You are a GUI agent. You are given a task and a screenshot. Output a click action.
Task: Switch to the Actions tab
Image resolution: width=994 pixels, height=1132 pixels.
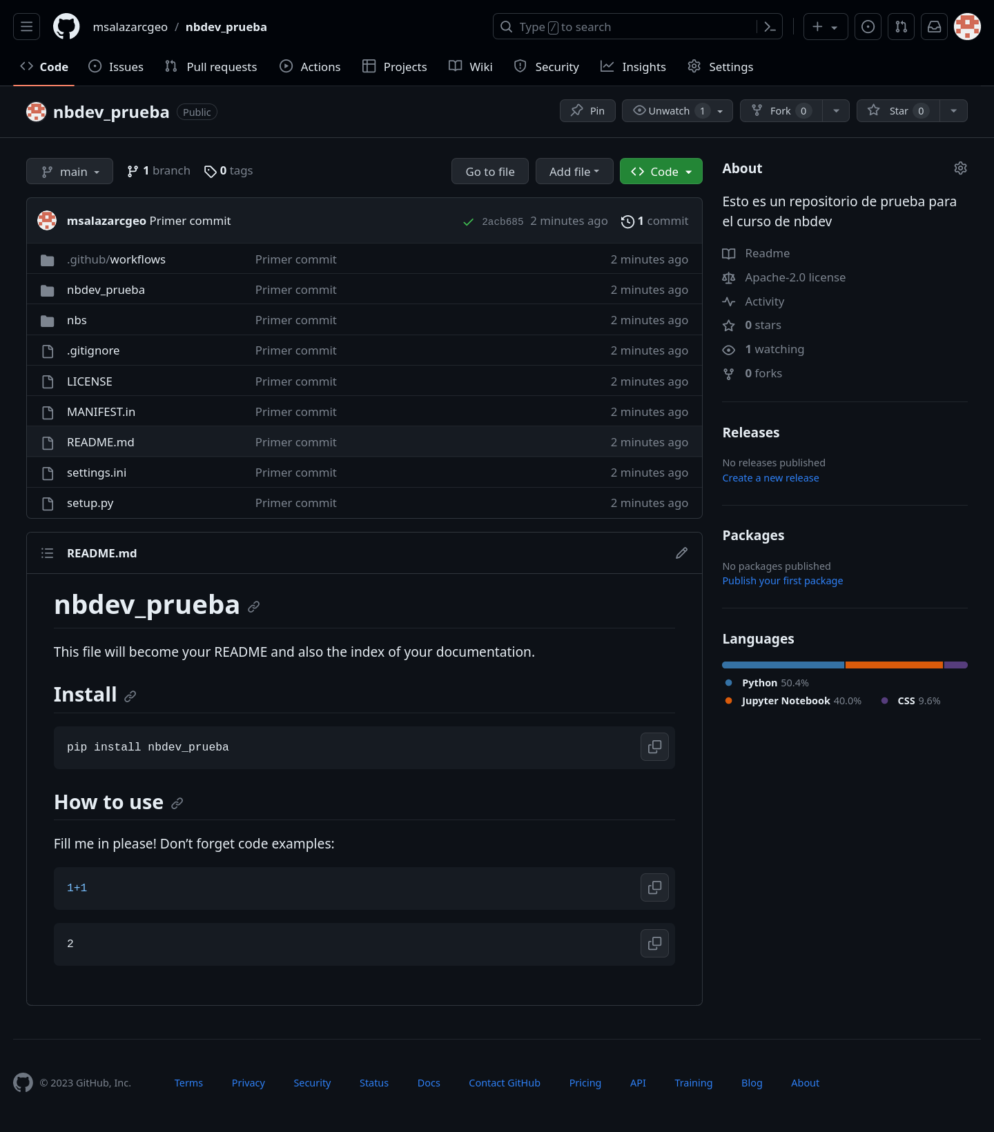tap(310, 67)
